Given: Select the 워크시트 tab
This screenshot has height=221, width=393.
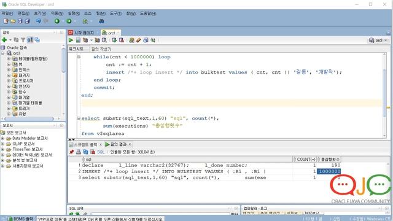Looking at the screenshot, I should coord(76,49).
